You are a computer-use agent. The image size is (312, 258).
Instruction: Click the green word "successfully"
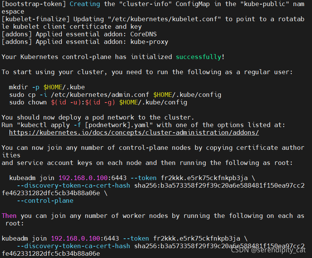[198, 57]
